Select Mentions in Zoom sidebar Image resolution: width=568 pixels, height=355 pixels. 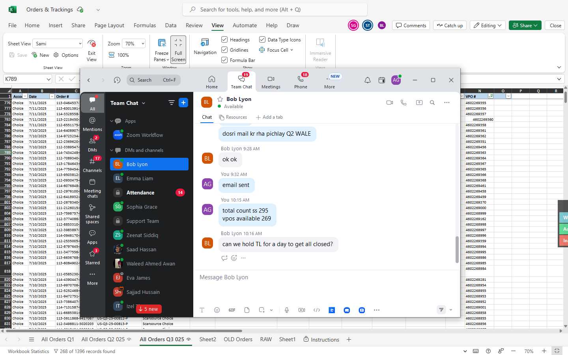click(x=92, y=124)
